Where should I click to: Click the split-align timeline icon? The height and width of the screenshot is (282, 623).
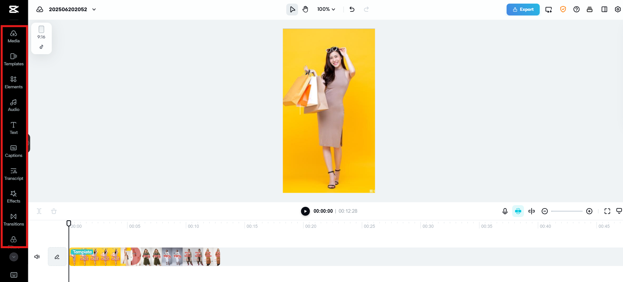point(532,211)
